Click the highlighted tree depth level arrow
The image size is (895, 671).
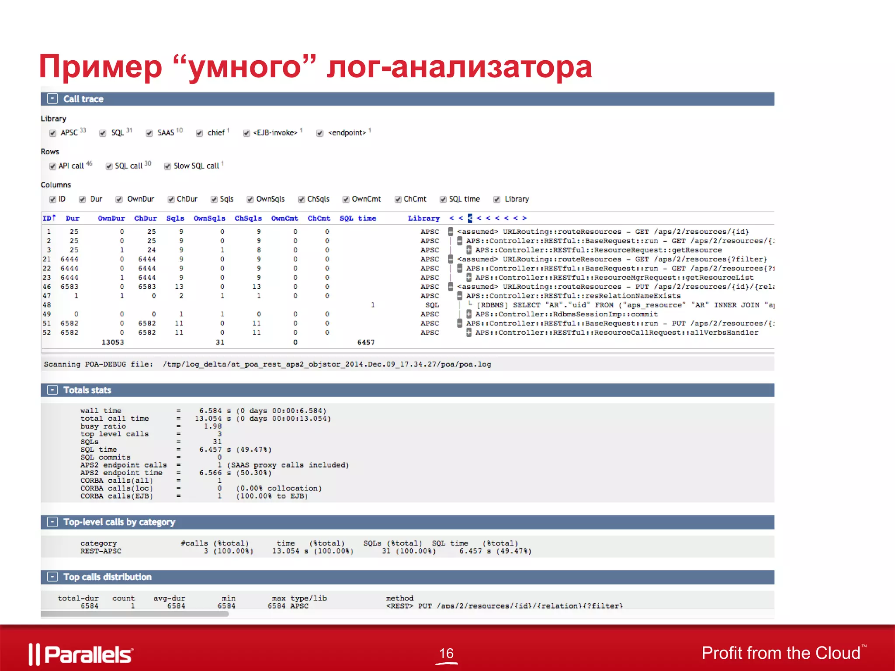point(470,218)
